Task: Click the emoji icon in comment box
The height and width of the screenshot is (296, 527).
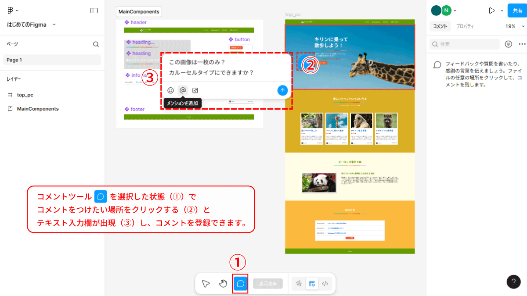Action: tap(171, 90)
